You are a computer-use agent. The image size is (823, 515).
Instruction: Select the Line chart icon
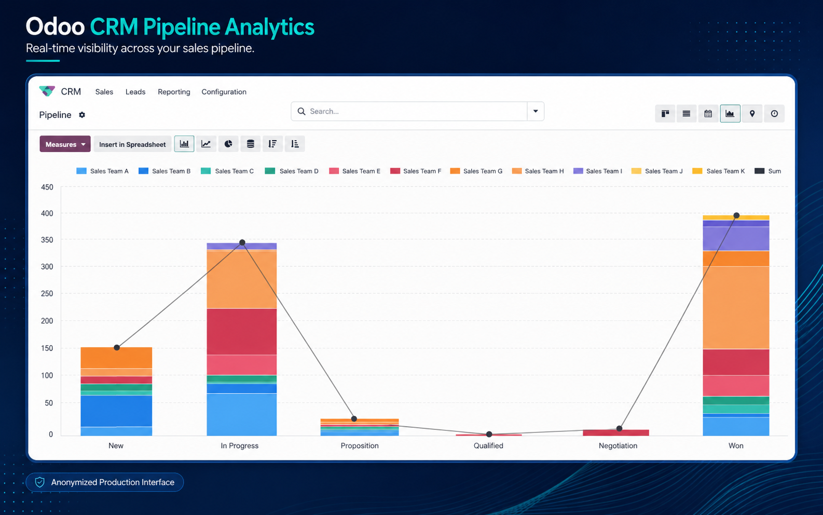coord(206,144)
